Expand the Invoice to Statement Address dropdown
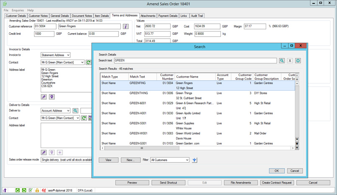The image size is (337, 195). click(x=68, y=55)
